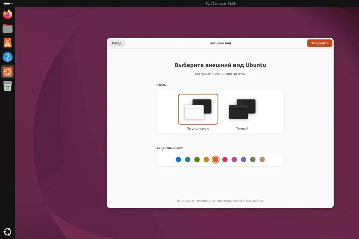Select the red accent color
The image size is (359, 239).
pyautogui.click(x=225, y=160)
